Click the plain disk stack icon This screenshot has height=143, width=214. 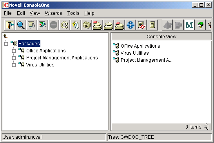coord(108,25)
